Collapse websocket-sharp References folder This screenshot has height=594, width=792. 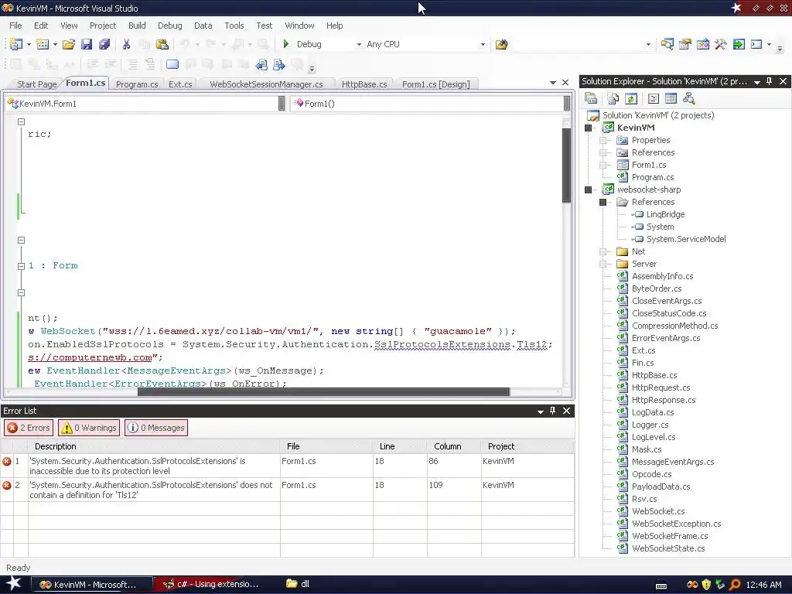[603, 202]
